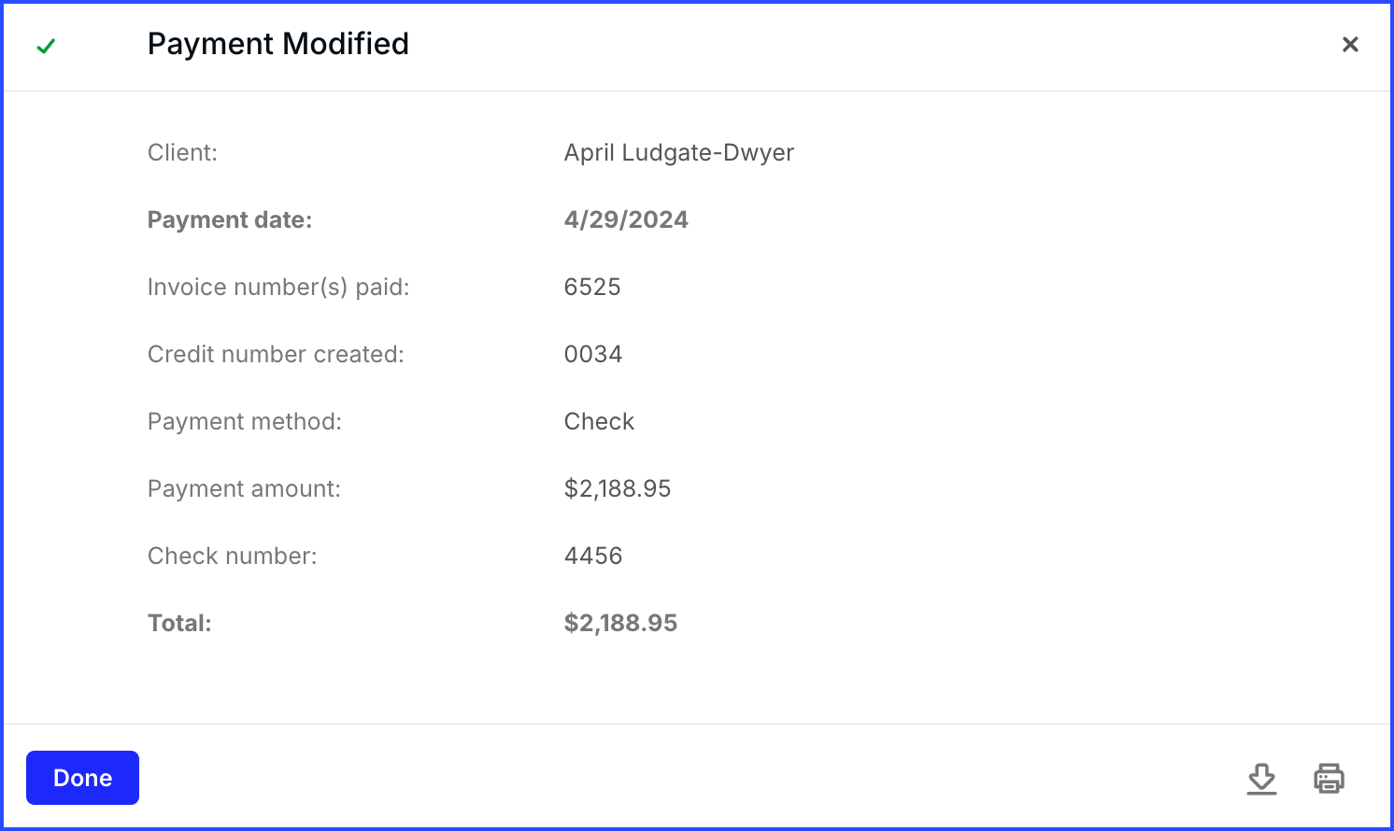1394x831 pixels.
Task: Click the payment method value Check
Action: point(599,421)
